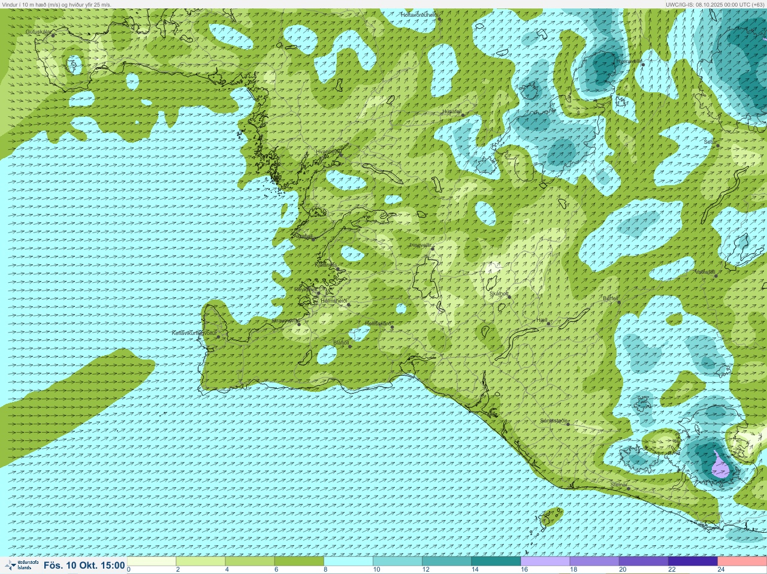Image resolution: width=767 pixels, height=574 pixels.
Task: Click the Búrfell station label
Action: (611, 298)
